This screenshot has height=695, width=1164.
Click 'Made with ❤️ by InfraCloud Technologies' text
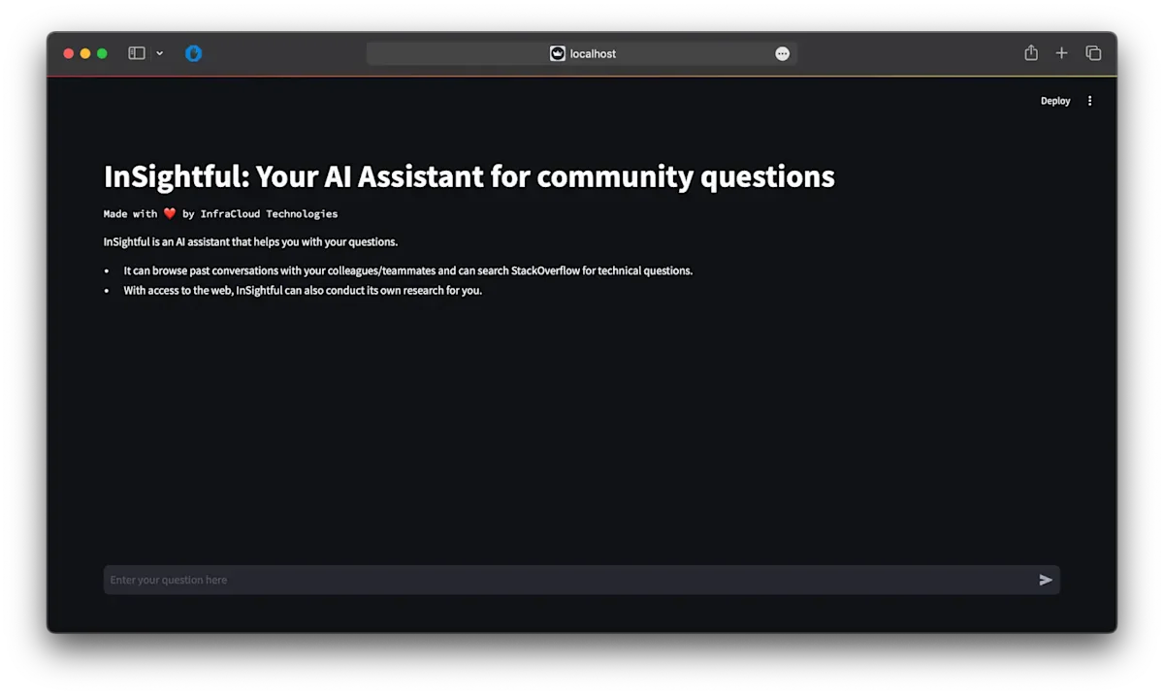pyautogui.click(x=221, y=213)
